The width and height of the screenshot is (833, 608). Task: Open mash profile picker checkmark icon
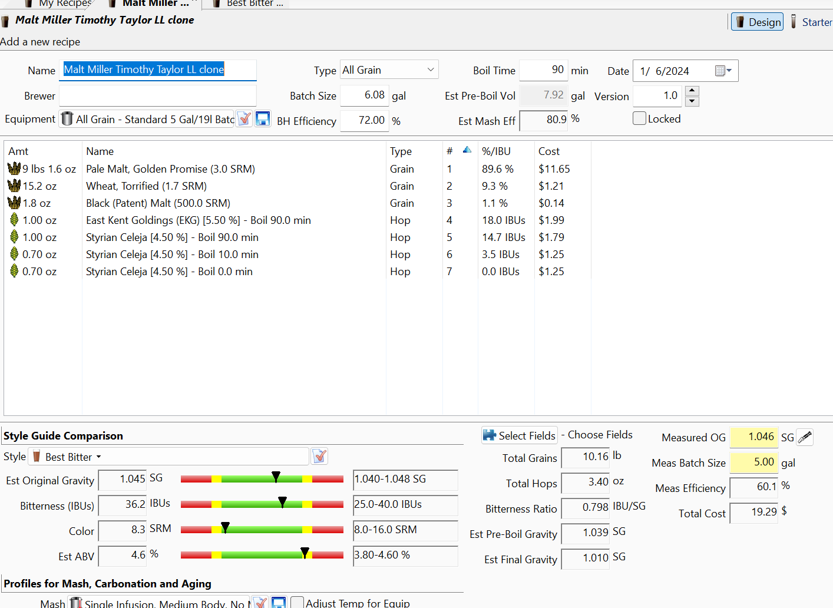(x=260, y=603)
